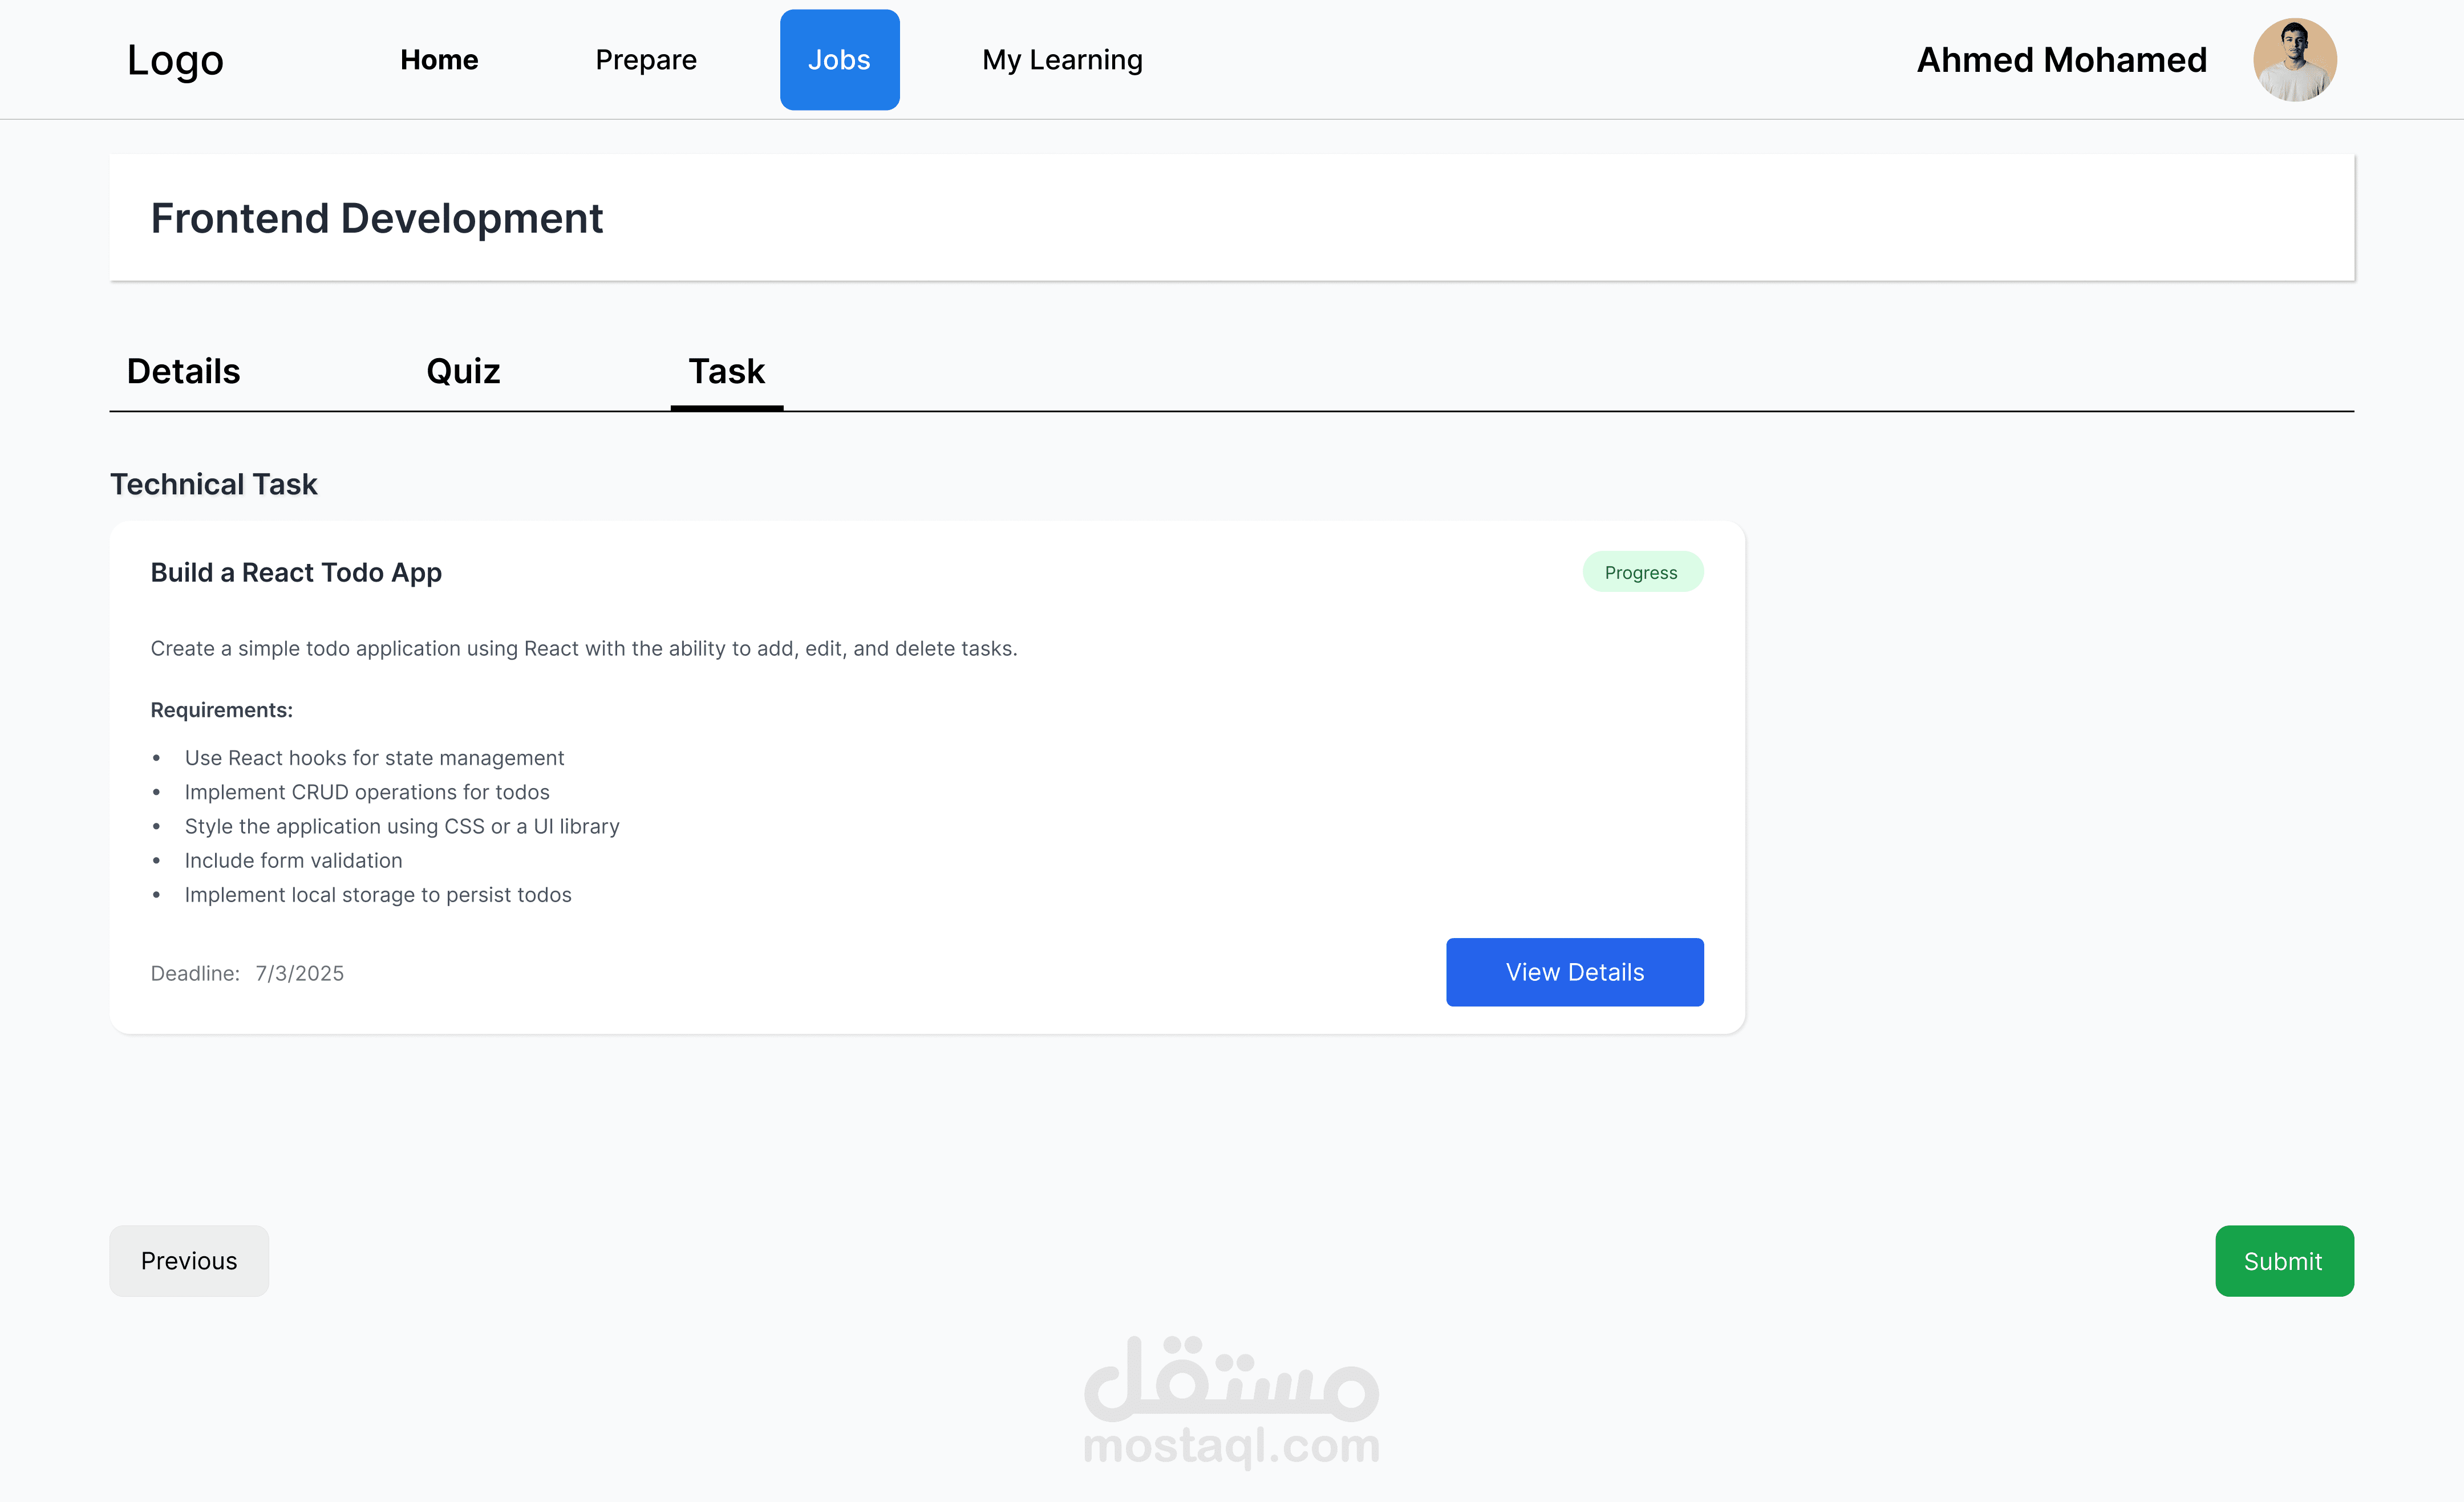
Task: Open the Prepare nav item
Action: click(x=646, y=60)
